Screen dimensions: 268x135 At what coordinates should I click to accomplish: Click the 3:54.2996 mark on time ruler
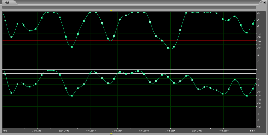coord(170,130)
